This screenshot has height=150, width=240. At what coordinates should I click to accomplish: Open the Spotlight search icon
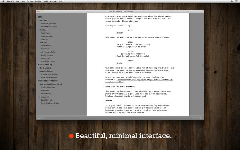click(x=232, y=1)
